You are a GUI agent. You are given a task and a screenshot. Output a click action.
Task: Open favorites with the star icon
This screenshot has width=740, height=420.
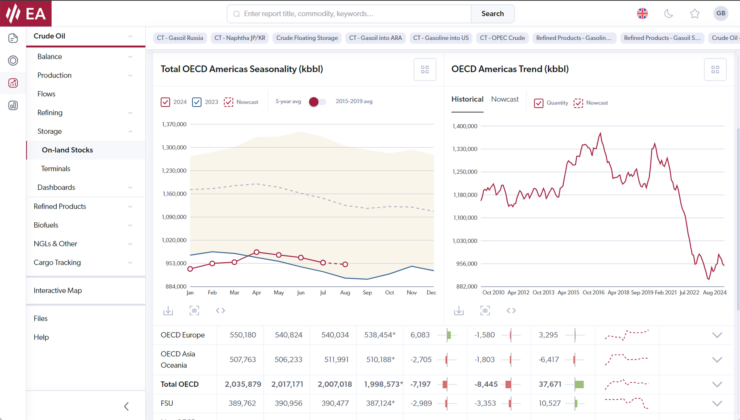point(695,13)
